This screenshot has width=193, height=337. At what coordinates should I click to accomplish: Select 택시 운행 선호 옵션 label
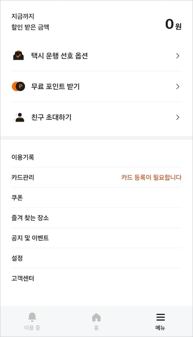[59, 56]
